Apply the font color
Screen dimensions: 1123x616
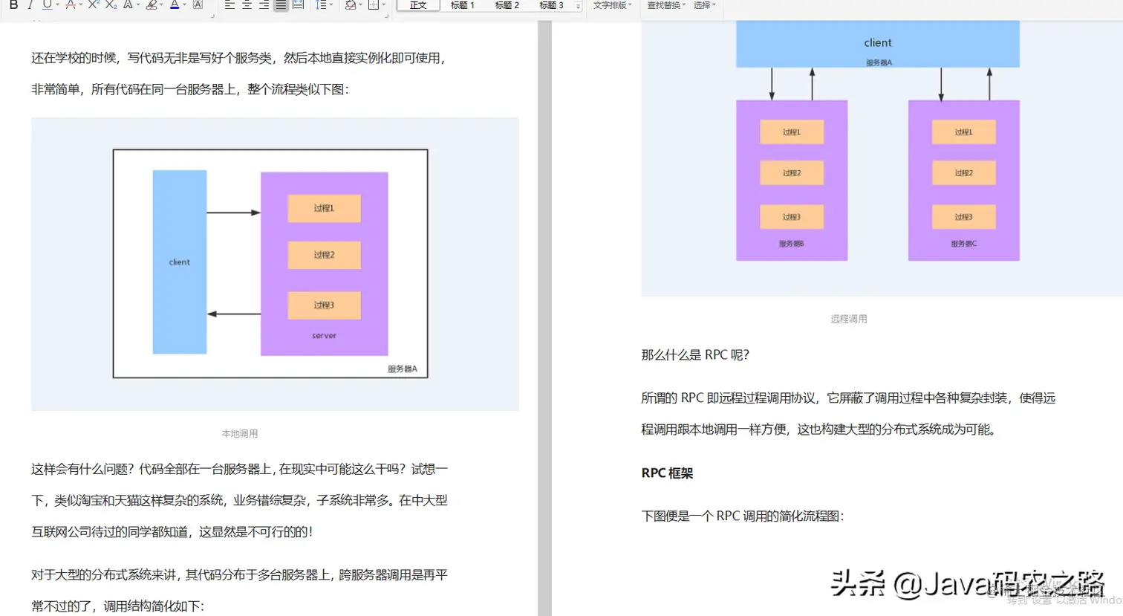click(175, 6)
